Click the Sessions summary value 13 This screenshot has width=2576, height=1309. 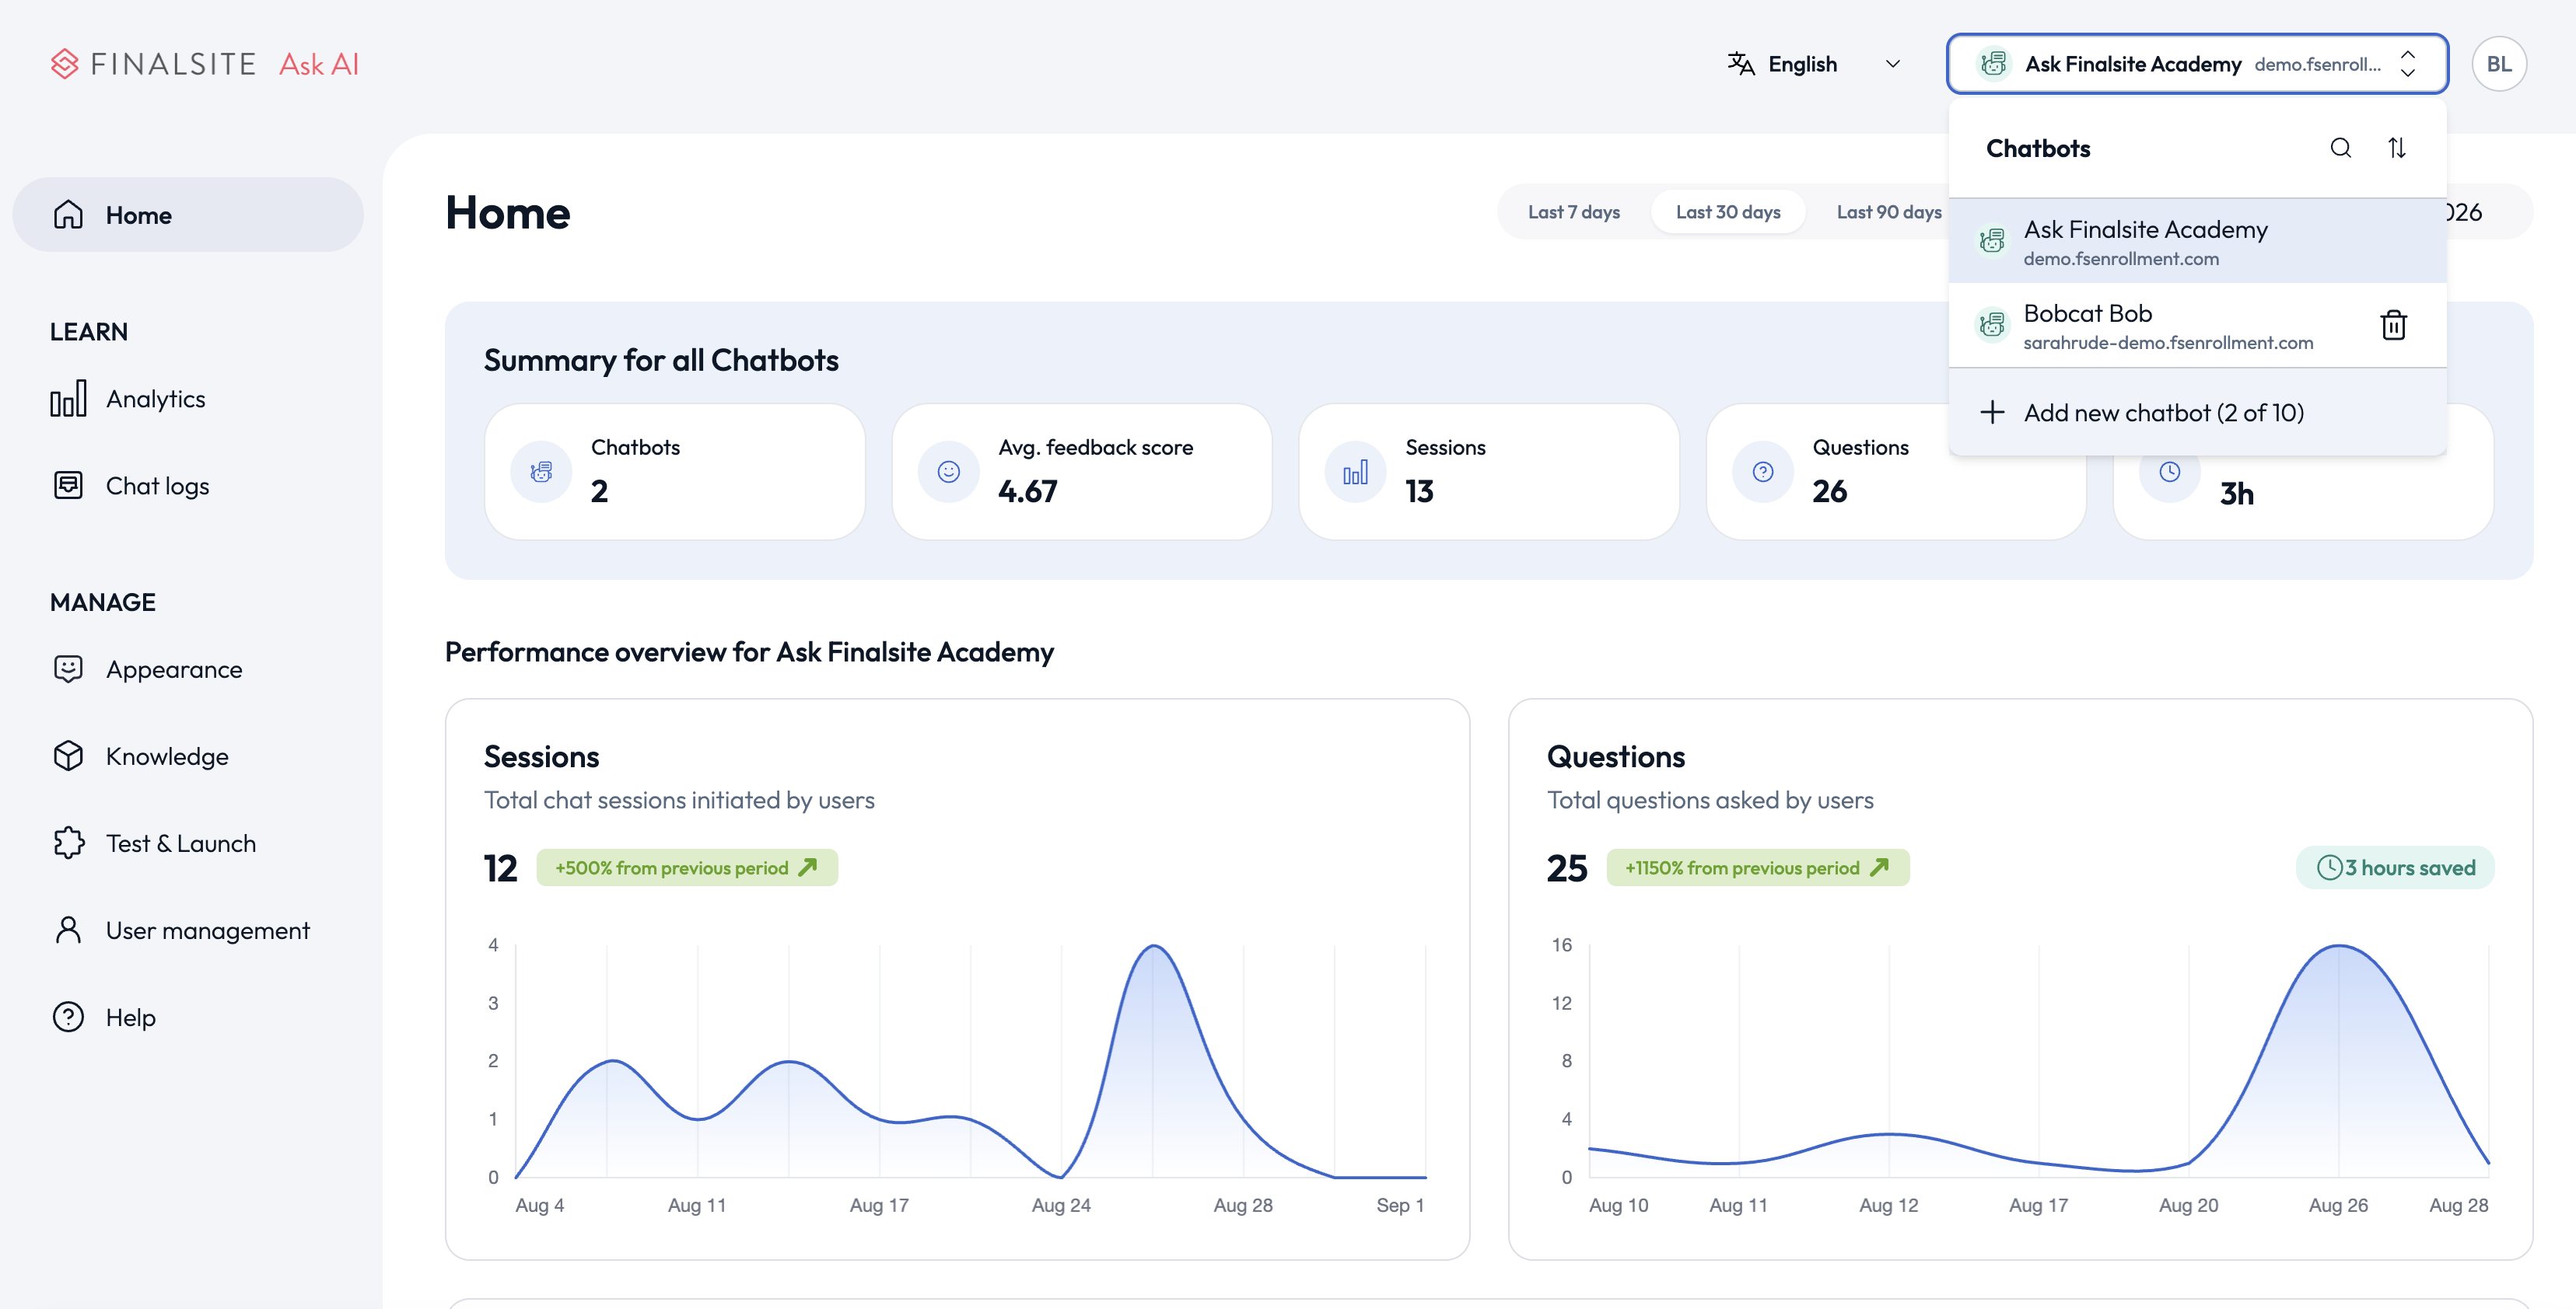click(1419, 491)
